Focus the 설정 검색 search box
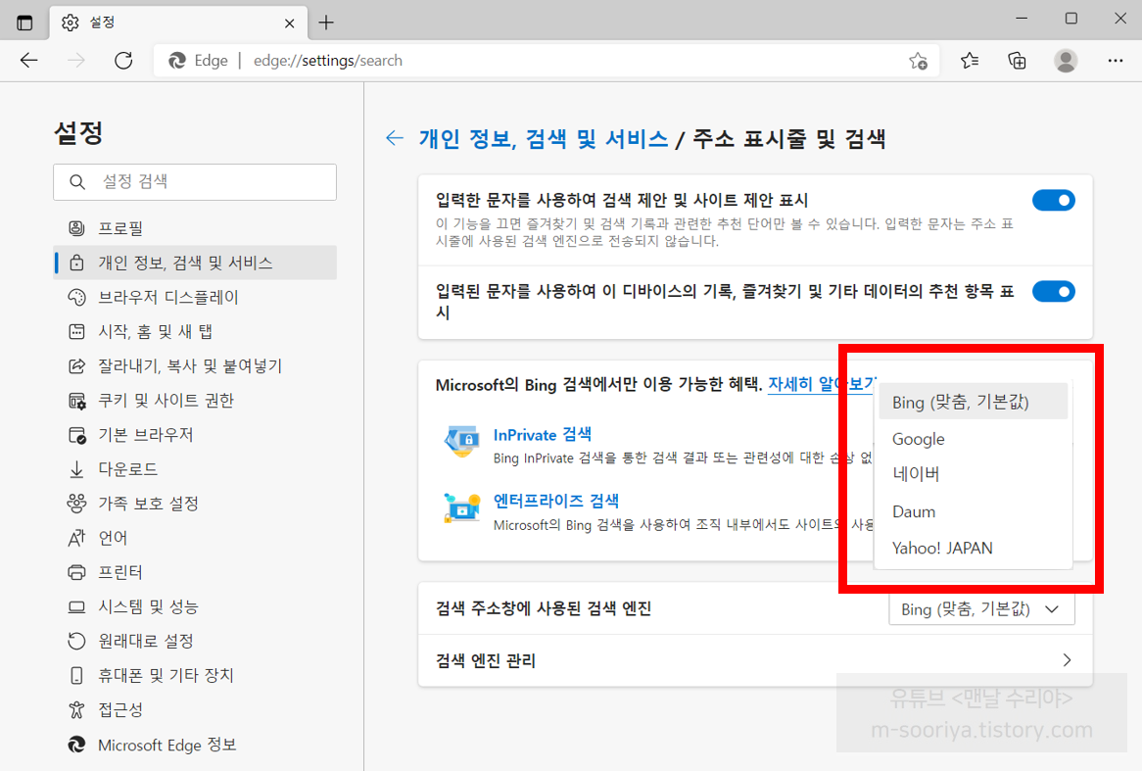 click(195, 182)
